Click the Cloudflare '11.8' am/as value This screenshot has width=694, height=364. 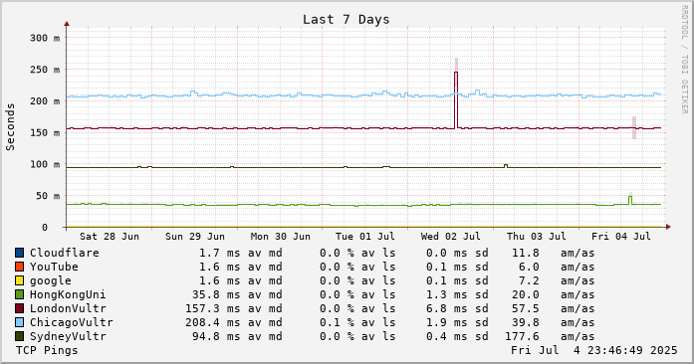point(526,253)
